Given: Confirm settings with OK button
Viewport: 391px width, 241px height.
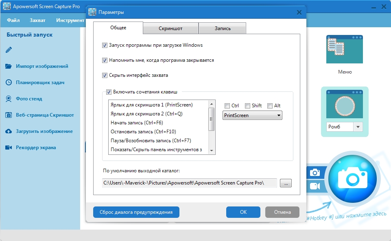Looking at the screenshot, I should [x=243, y=212].
